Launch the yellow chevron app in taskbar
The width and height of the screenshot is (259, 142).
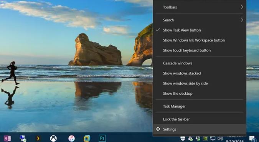(38, 139)
